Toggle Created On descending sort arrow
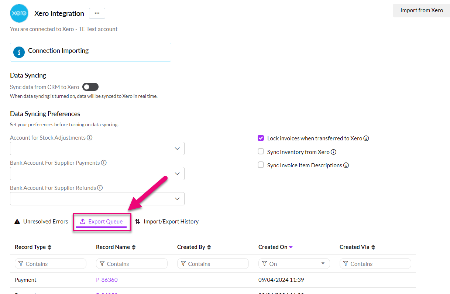450x294 pixels. click(x=291, y=247)
